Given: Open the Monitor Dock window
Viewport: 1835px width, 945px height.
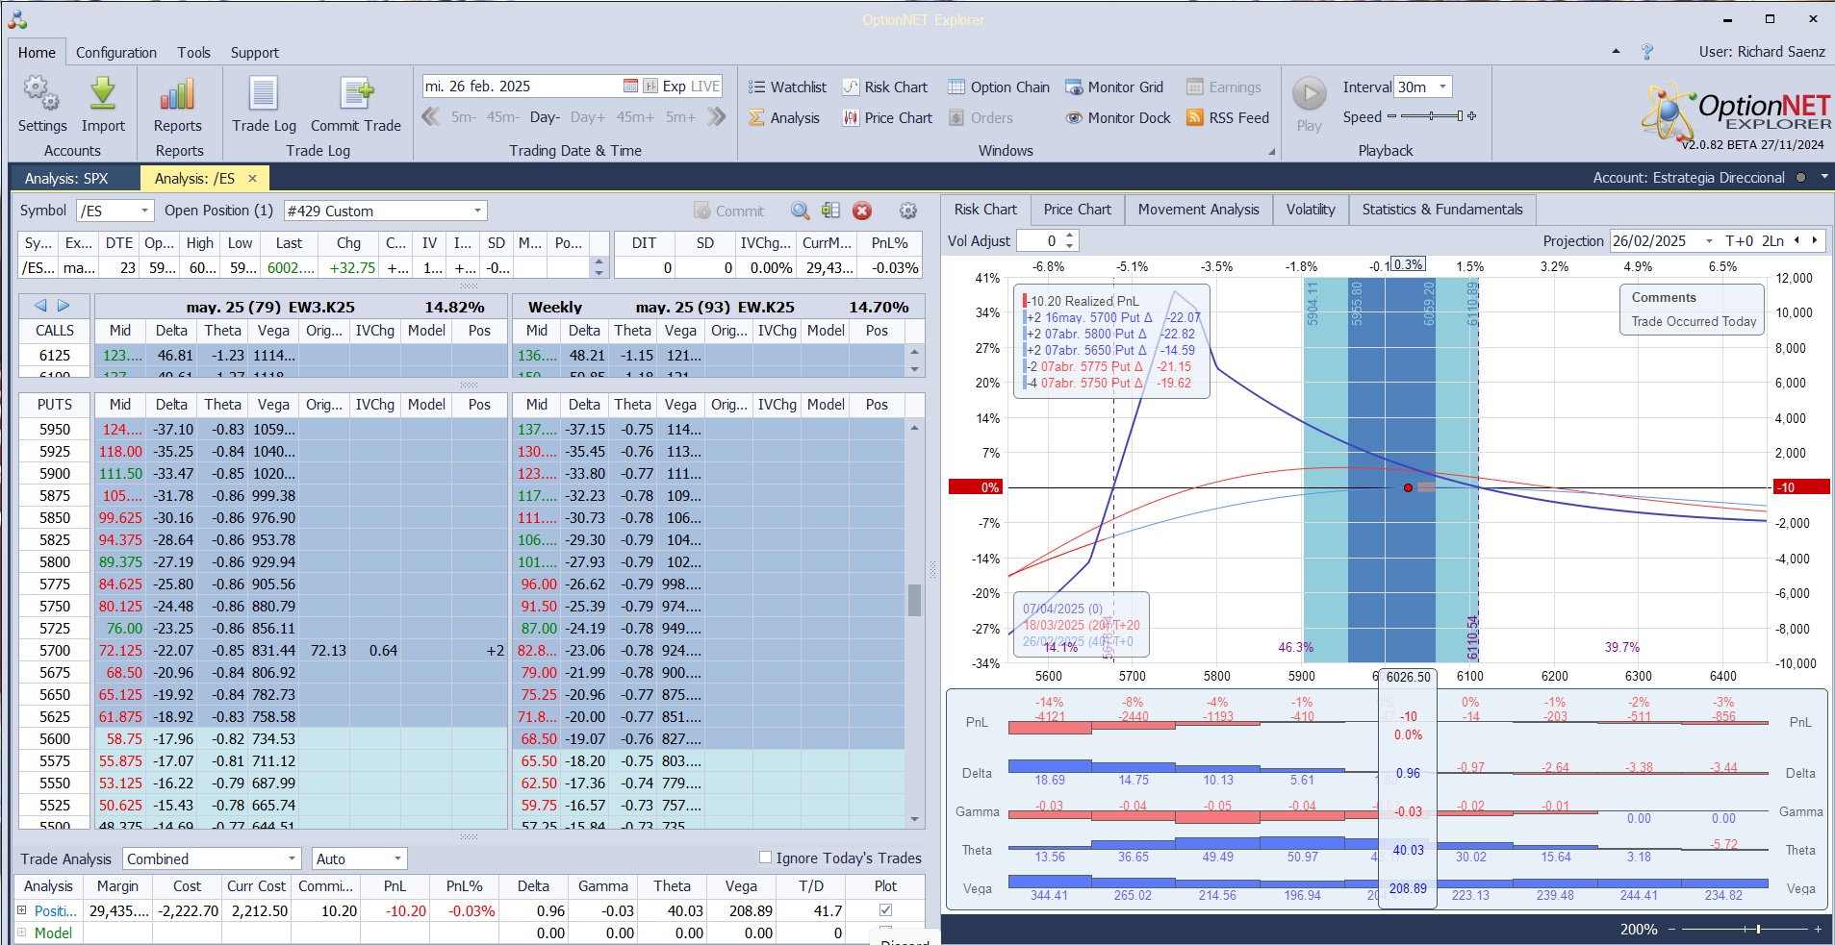Looking at the screenshot, I should (1117, 118).
